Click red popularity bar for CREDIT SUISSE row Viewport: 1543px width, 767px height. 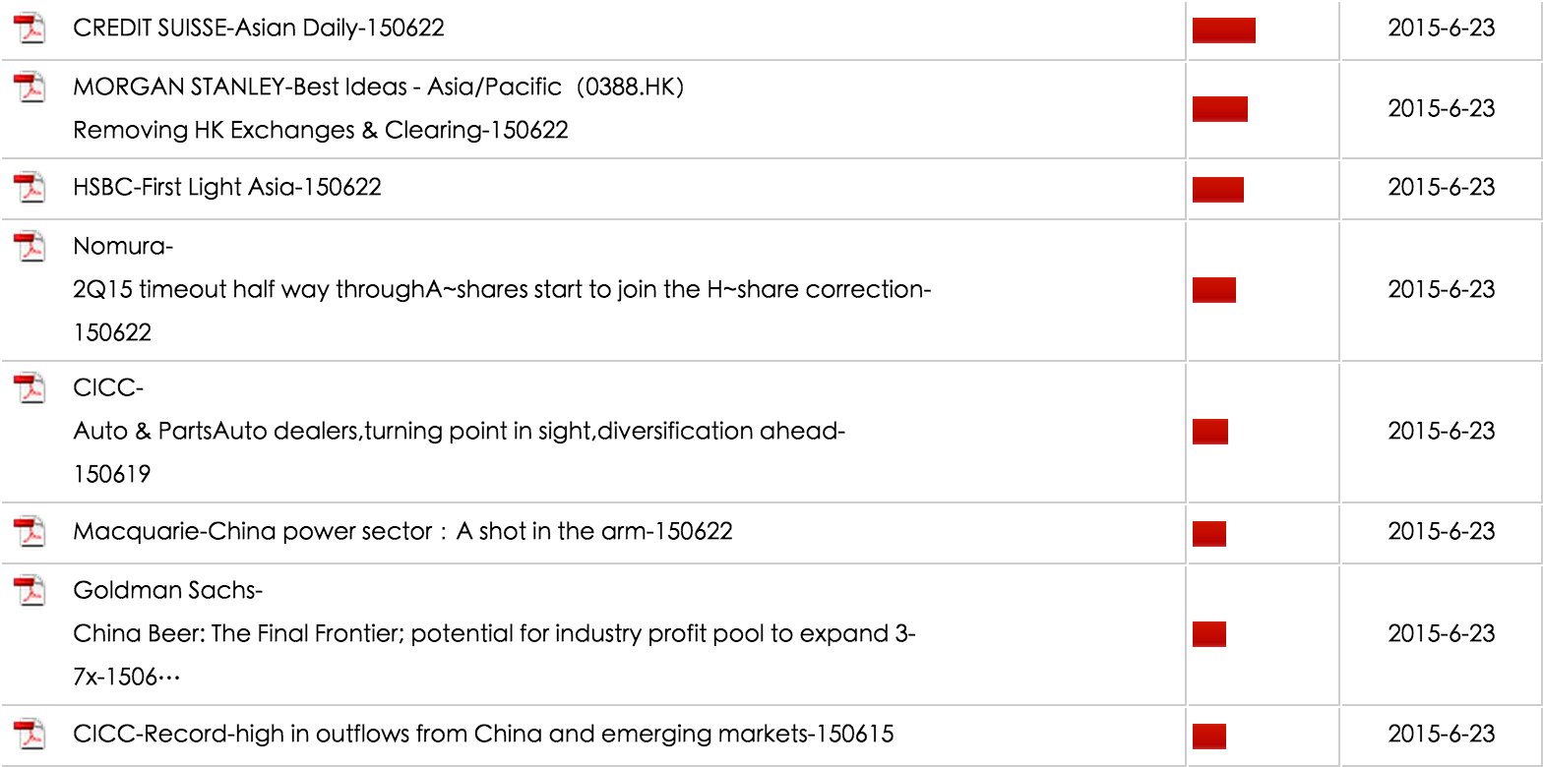click(x=1223, y=30)
